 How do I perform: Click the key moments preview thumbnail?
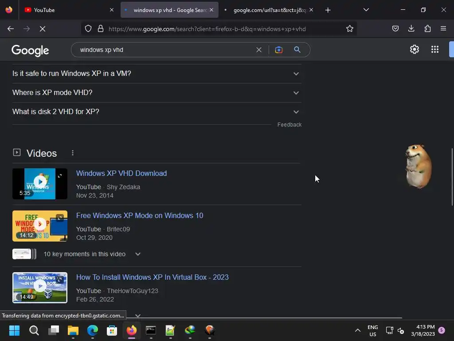(x=24, y=254)
